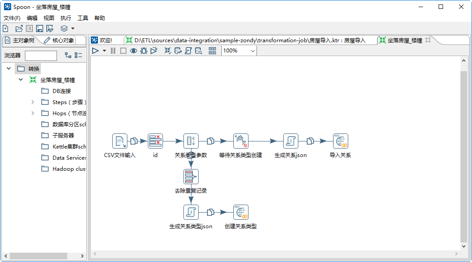Open the 执行 menu
The image size is (472, 262).
tap(65, 18)
